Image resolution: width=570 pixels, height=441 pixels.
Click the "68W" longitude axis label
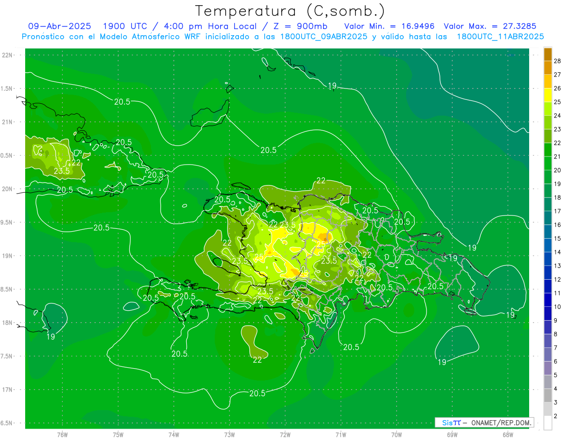pos(507,435)
